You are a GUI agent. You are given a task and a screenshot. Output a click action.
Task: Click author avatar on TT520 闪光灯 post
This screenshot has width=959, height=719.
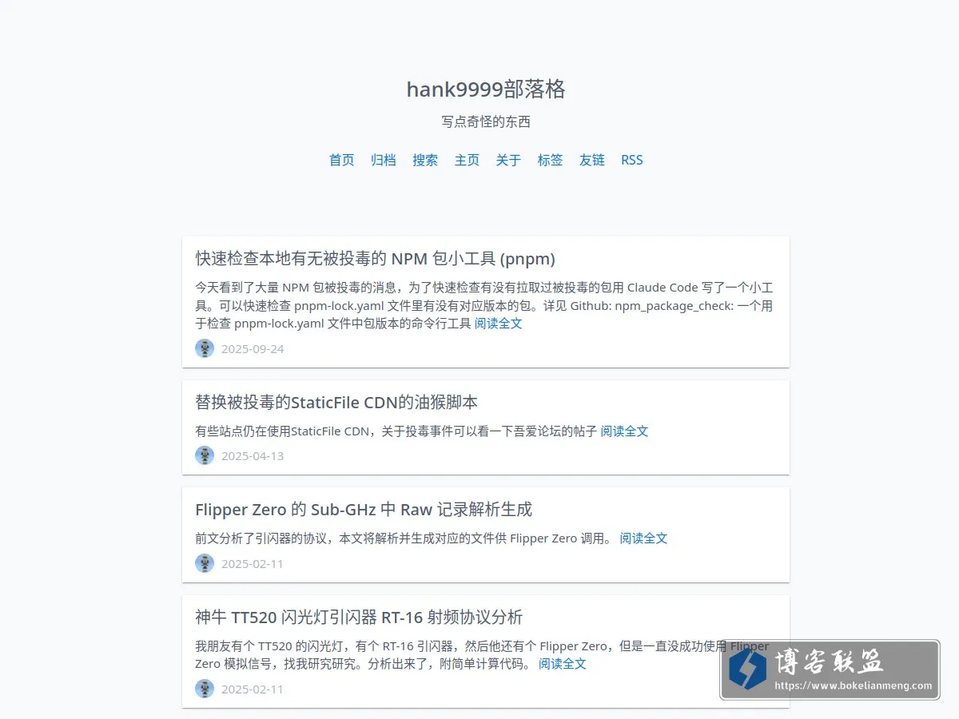tap(205, 689)
